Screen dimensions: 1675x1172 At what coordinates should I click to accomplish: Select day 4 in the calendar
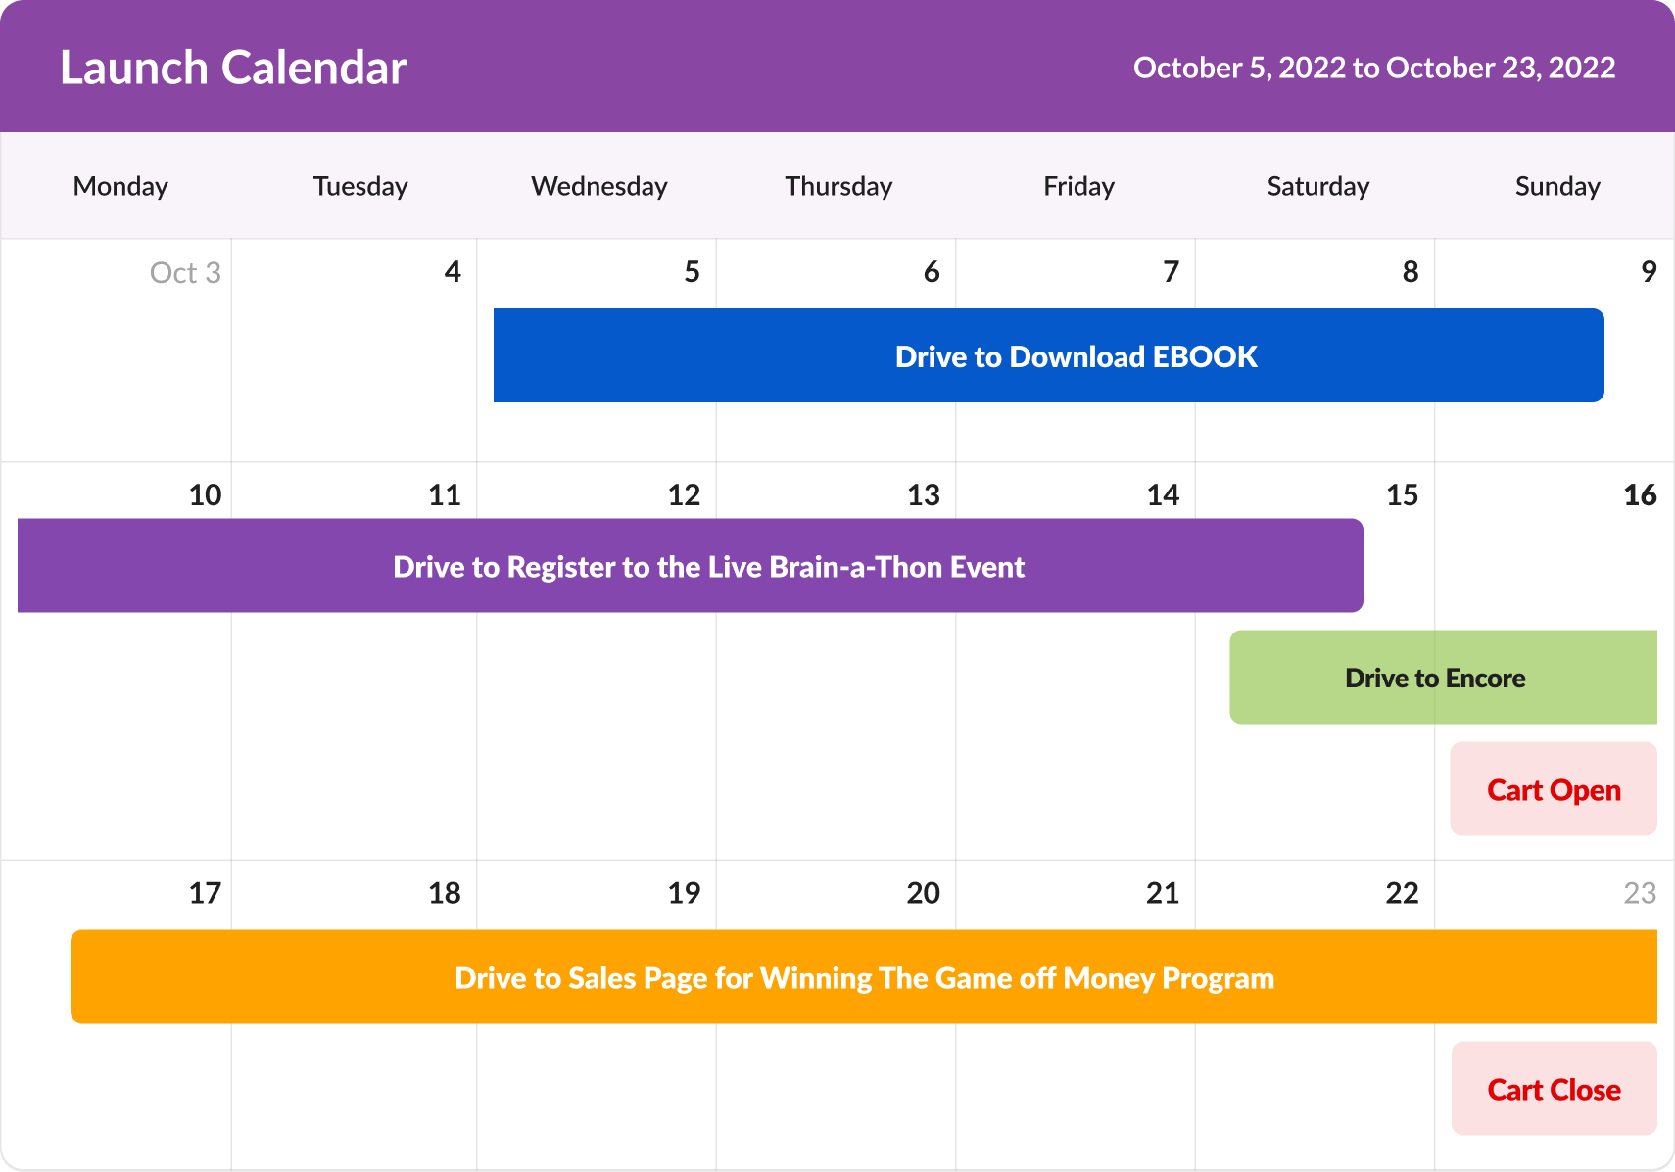click(452, 271)
